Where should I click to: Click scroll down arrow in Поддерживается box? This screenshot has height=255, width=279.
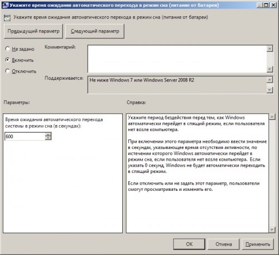click(270, 90)
